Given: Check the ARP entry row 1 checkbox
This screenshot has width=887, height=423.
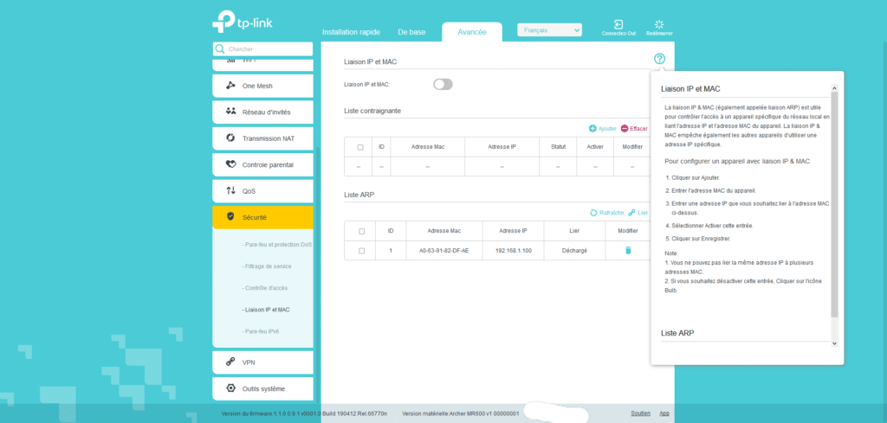Looking at the screenshot, I should [x=361, y=250].
